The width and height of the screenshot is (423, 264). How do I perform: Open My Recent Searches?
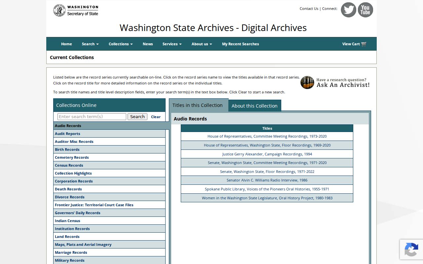pos(240,44)
